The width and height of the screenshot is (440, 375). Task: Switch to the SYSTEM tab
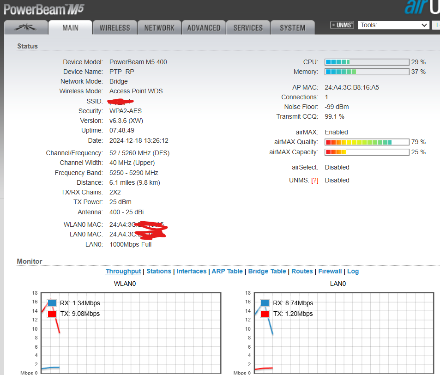pyautogui.click(x=292, y=28)
